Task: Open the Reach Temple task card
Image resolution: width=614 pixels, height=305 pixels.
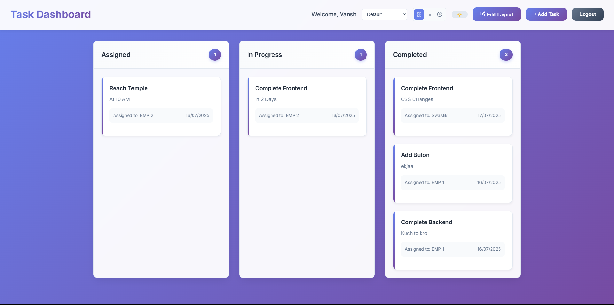Action: point(161,106)
